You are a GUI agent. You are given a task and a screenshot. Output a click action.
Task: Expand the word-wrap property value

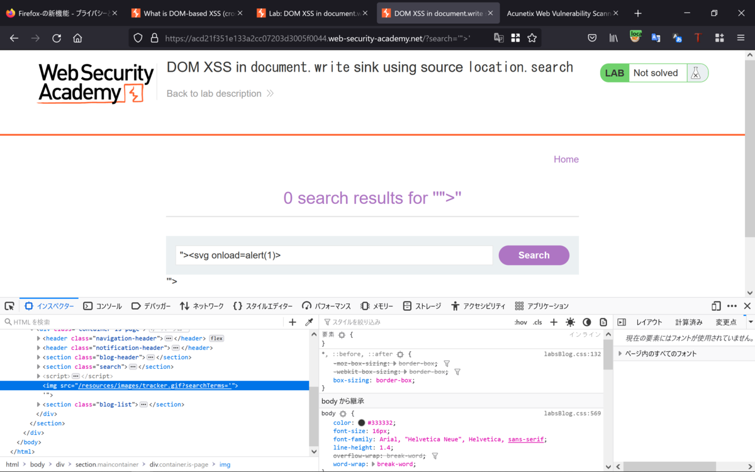374,464
